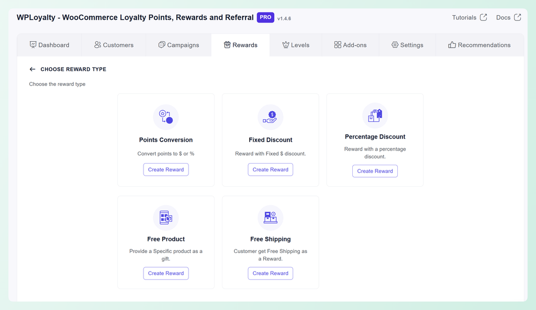Create Reward for Free Product

pos(166,273)
